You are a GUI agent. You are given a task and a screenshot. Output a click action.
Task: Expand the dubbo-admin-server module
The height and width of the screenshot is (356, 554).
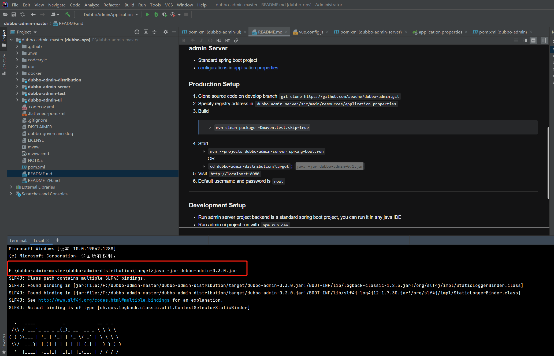17,87
